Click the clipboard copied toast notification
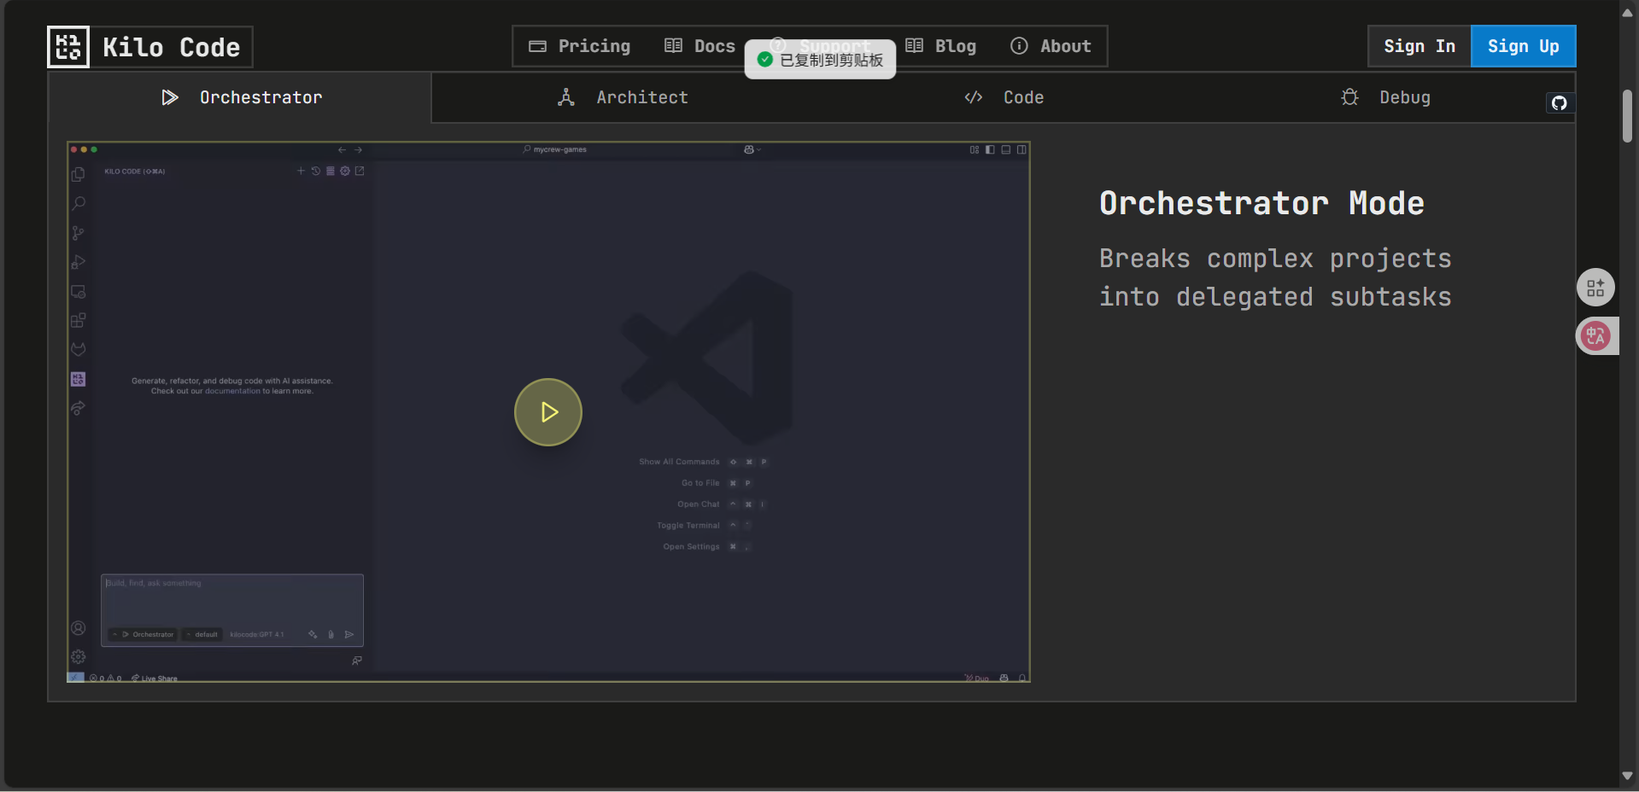The width and height of the screenshot is (1639, 792). pyautogui.click(x=820, y=60)
